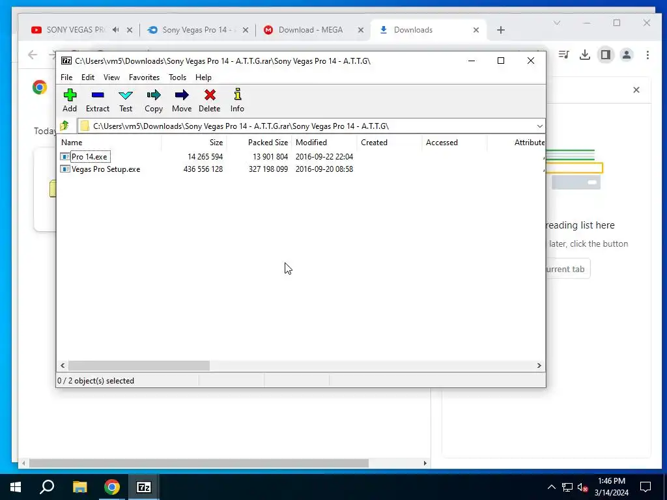Click packed size 327 198 099
The image size is (667, 500).
point(268,169)
